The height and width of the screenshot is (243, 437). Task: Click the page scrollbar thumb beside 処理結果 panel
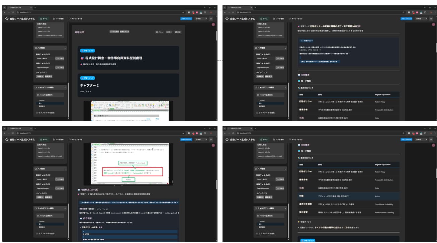point(216,35)
